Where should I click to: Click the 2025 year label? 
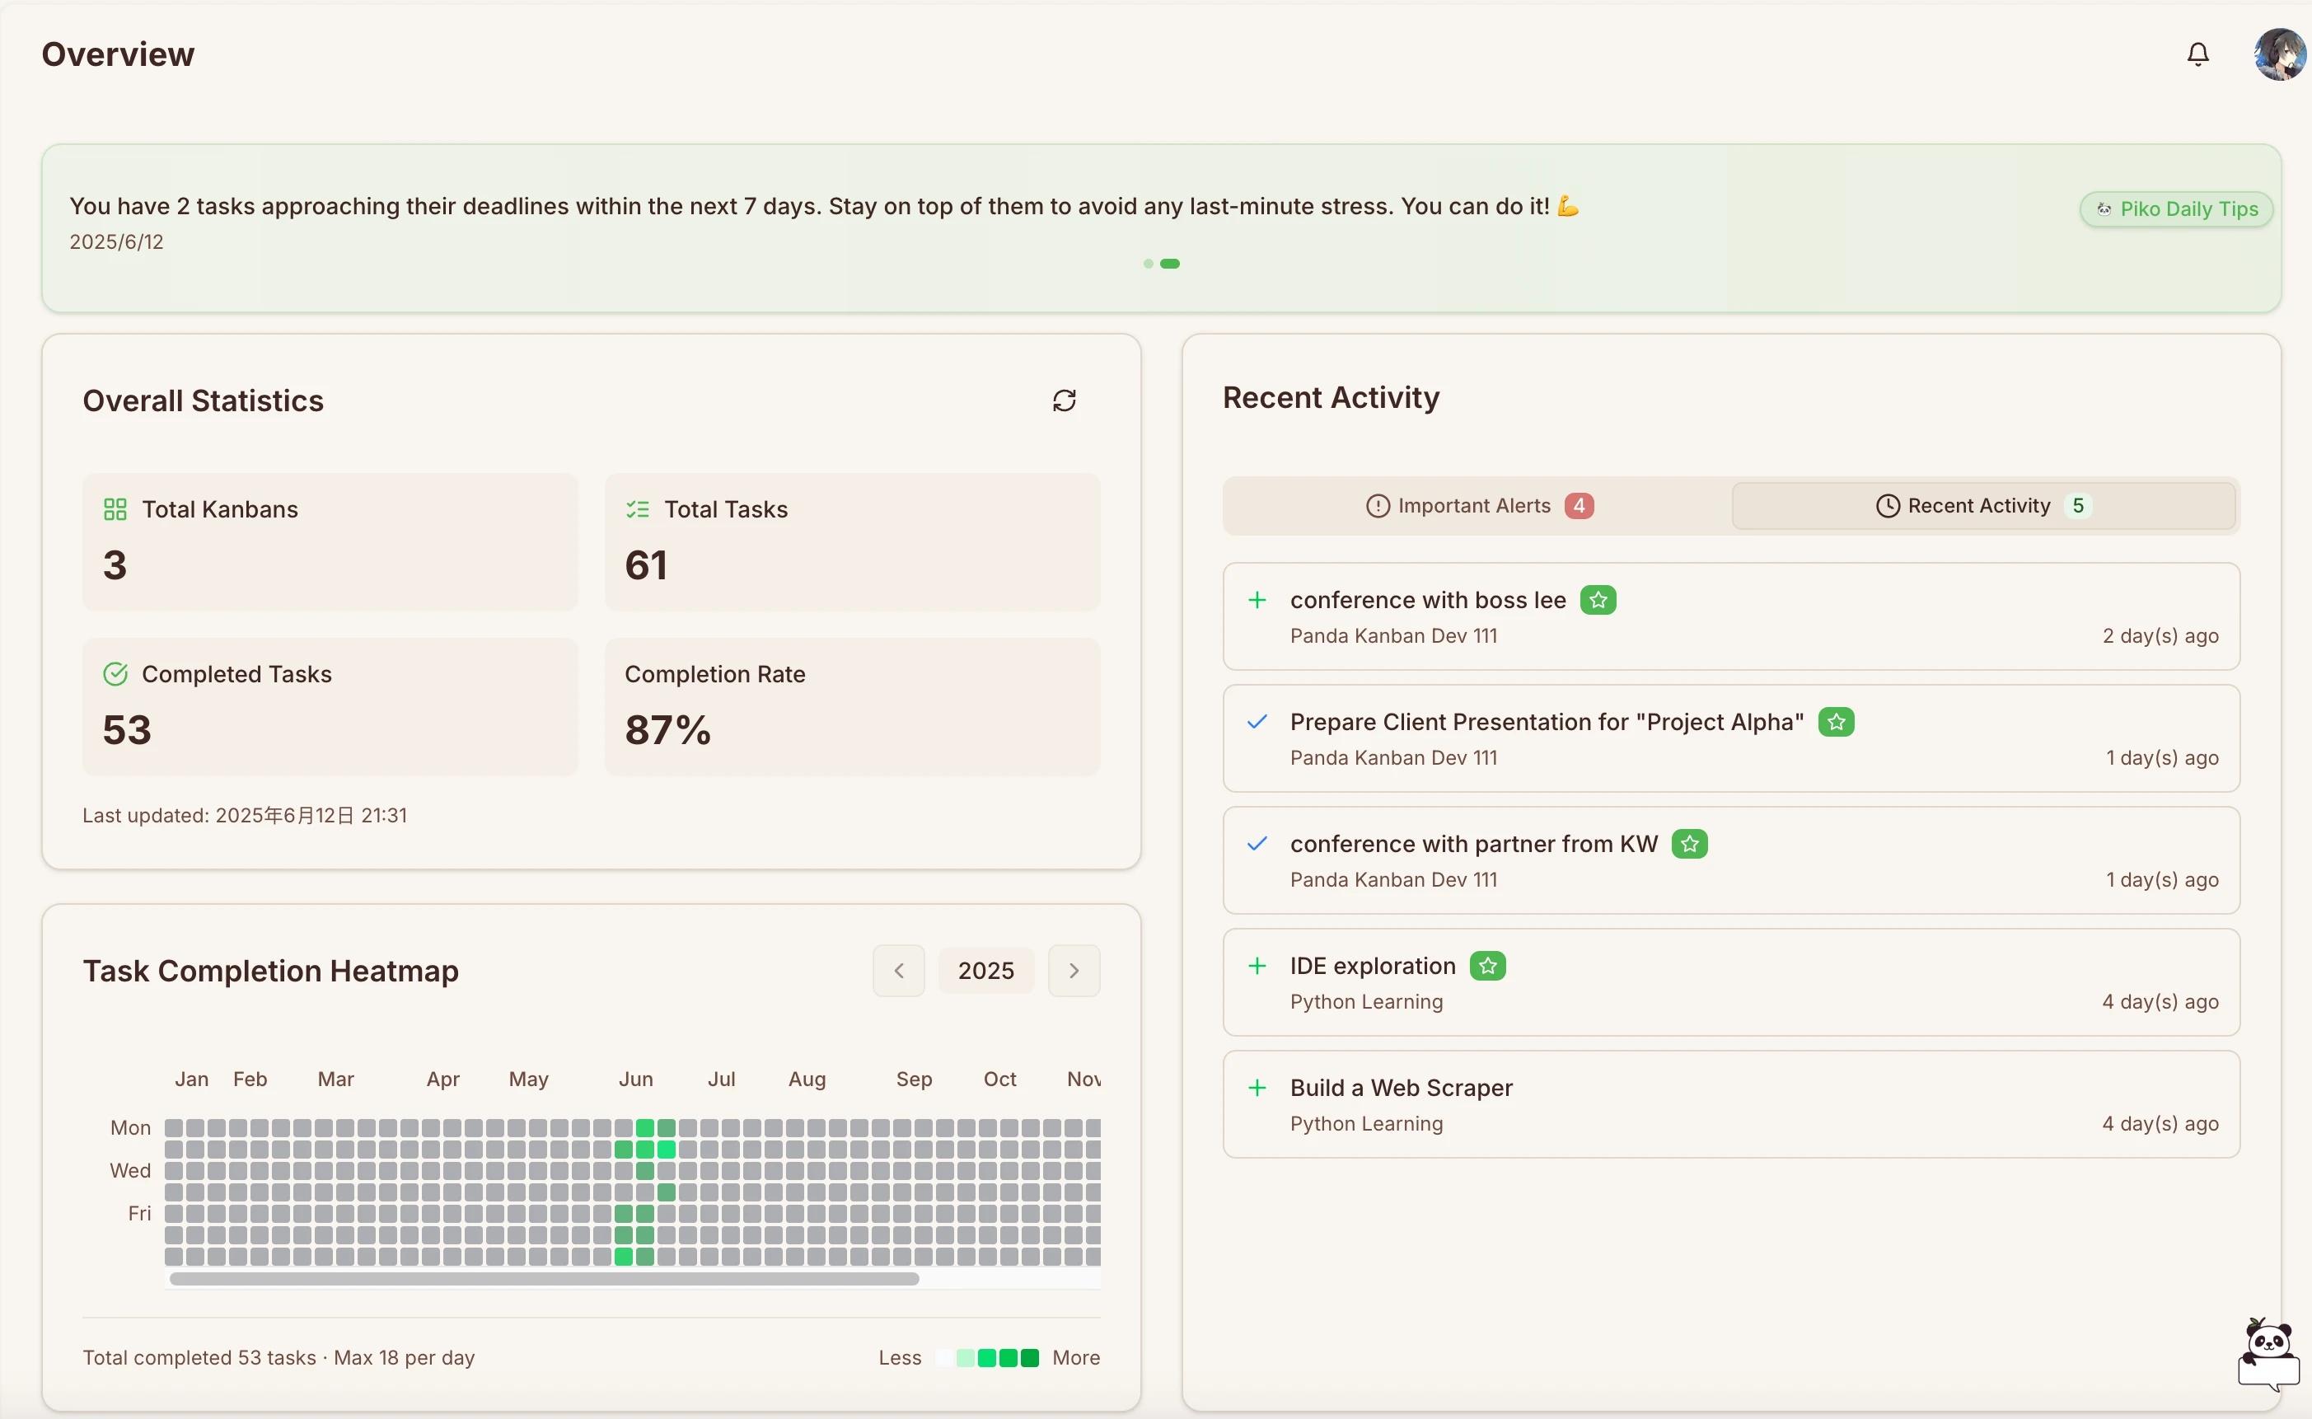tap(986, 971)
